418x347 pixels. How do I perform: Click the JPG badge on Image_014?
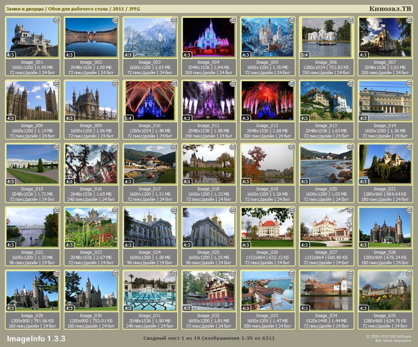pos(409,84)
